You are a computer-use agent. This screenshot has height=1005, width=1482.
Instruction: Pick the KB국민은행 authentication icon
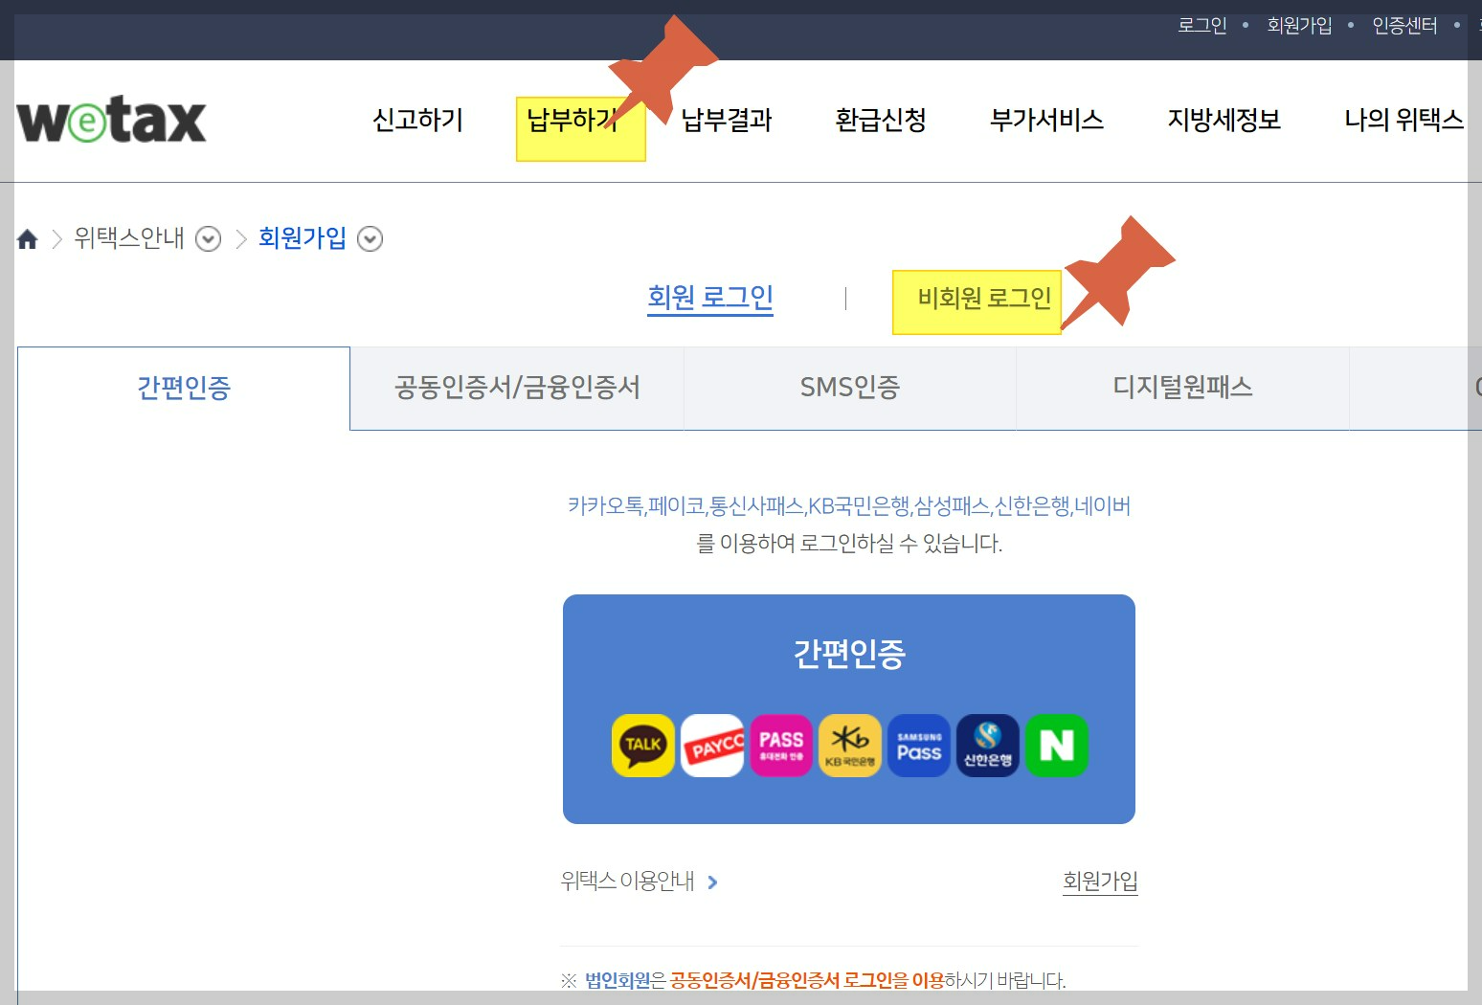pyautogui.click(x=850, y=746)
